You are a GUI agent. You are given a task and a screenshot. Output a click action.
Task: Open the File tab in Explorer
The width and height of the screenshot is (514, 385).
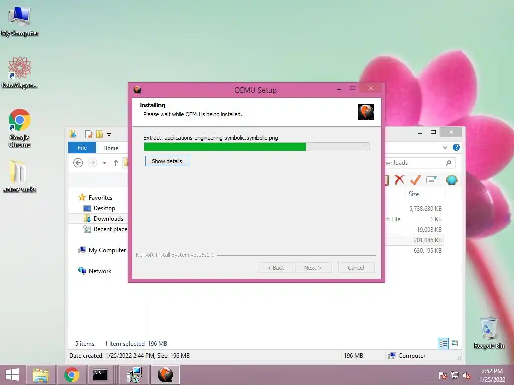coord(82,148)
